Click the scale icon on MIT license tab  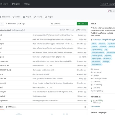click(7, 107)
